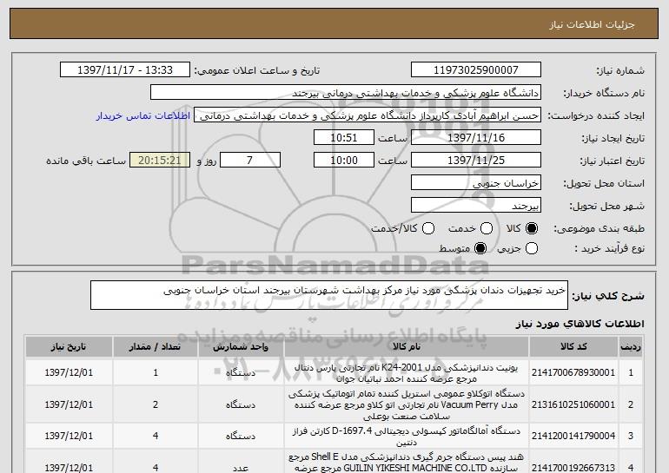Click the Shell E handpiece item name
669x473 pixels.
[407, 463]
